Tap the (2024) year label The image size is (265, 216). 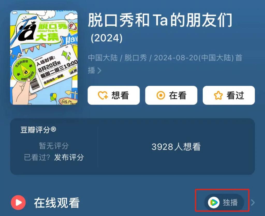pyautogui.click(x=107, y=38)
